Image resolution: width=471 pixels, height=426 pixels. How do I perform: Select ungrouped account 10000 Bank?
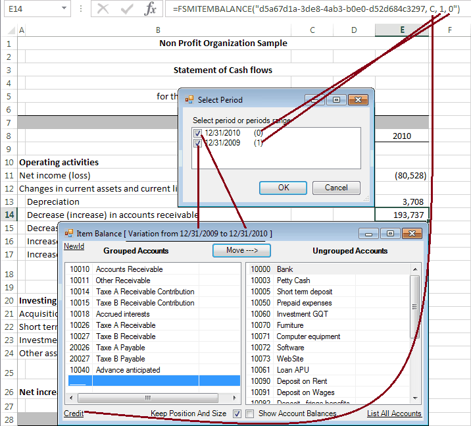[329, 269]
